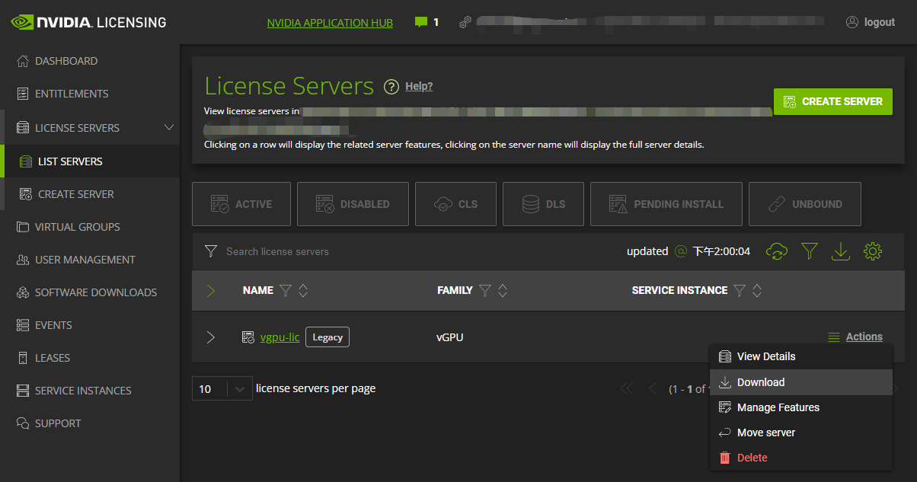
Task: Select Delete in the actions menu
Action: pos(800,458)
